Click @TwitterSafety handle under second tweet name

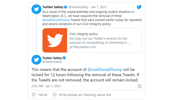click(x=52, y=62)
